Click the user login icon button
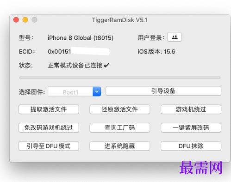This screenshot has width=231, height=182. [175, 37]
